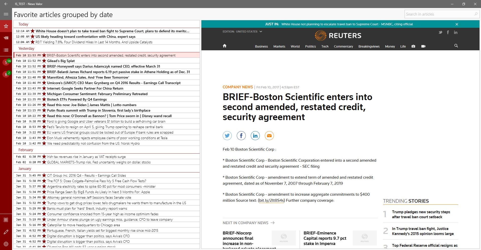Go back with the title bar arrow
This screenshot has height=250, width=481.
coord(6,4)
